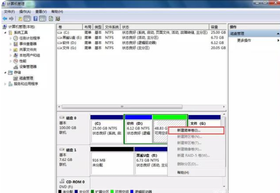Open the View (查看) menu
The width and height of the screenshot is (280, 193).
click(x=41, y=12)
